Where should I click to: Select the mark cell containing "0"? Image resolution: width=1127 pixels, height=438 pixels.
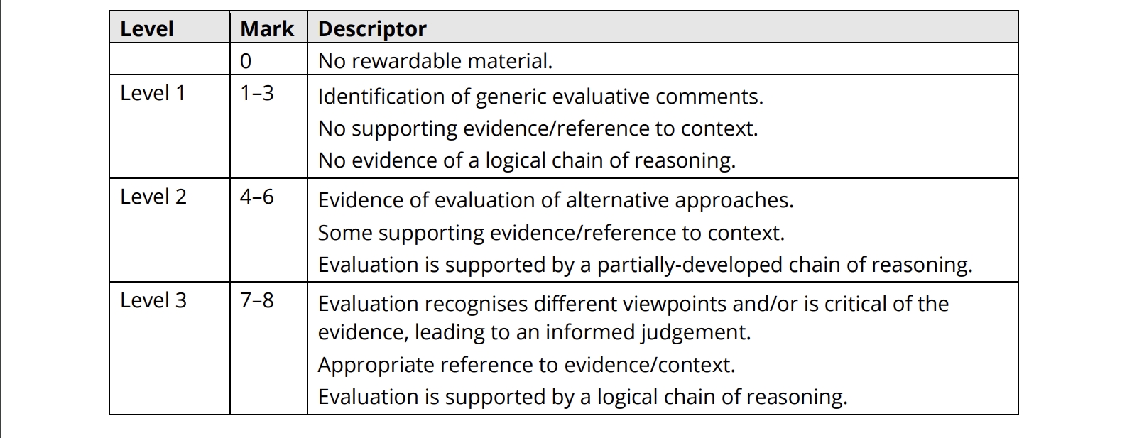point(246,61)
